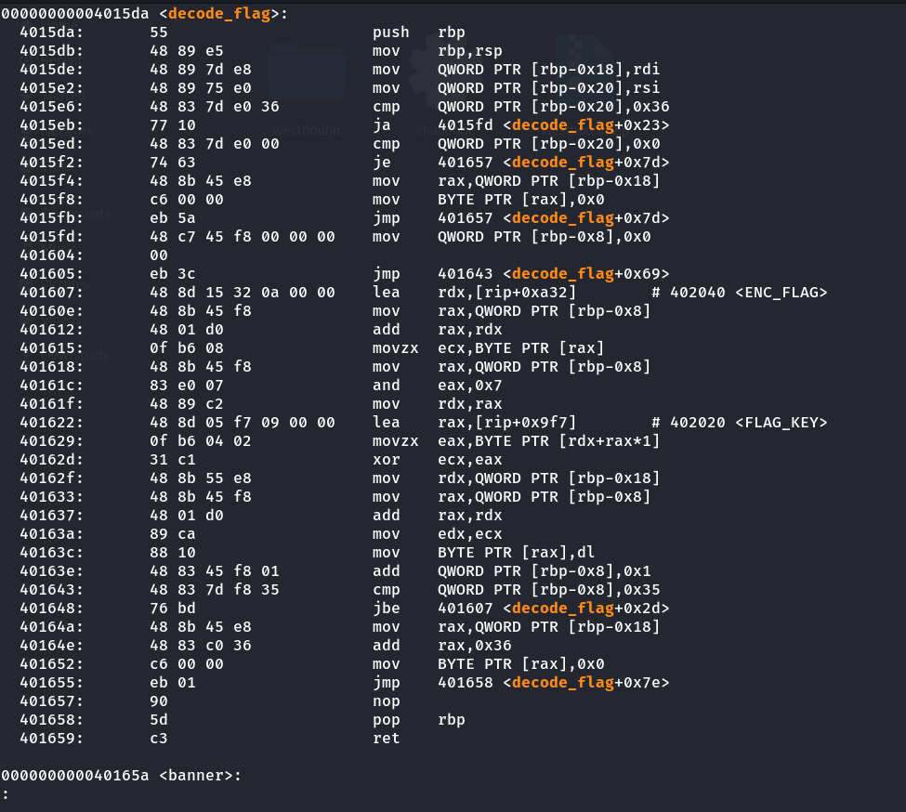The width and height of the screenshot is (906, 812).
Task: Click movzx ecx,BYTE PTR [rax] instruction
Action: point(488,348)
